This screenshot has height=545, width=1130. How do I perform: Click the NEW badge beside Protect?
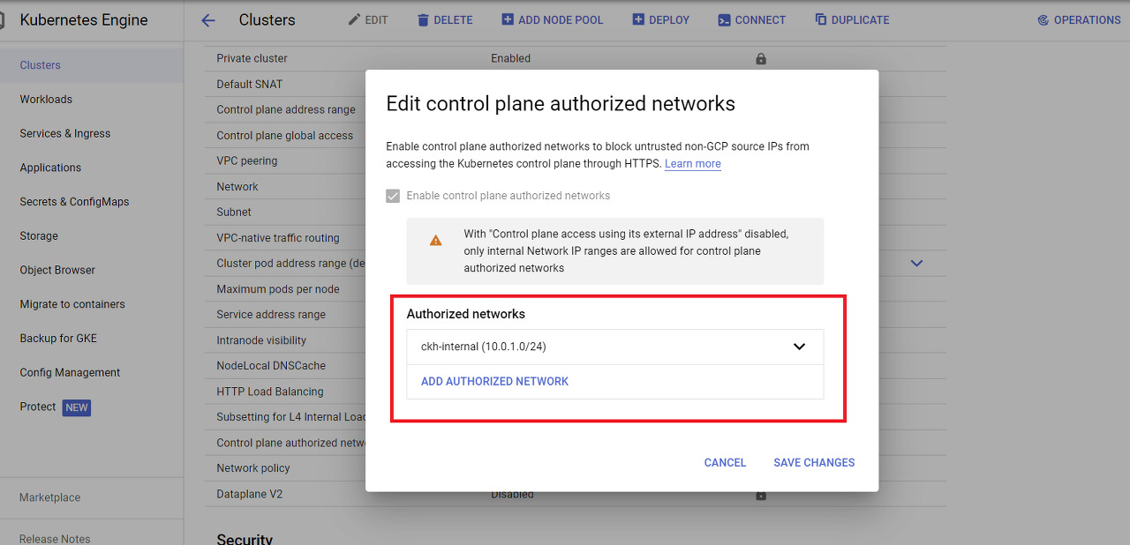[x=77, y=407]
